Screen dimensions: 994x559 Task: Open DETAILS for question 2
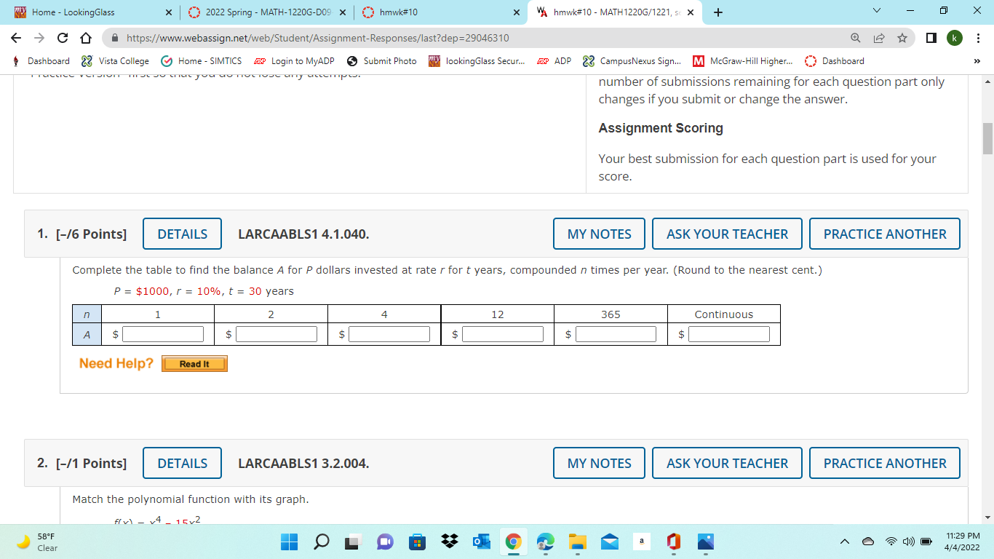click(x=182, y=463)
